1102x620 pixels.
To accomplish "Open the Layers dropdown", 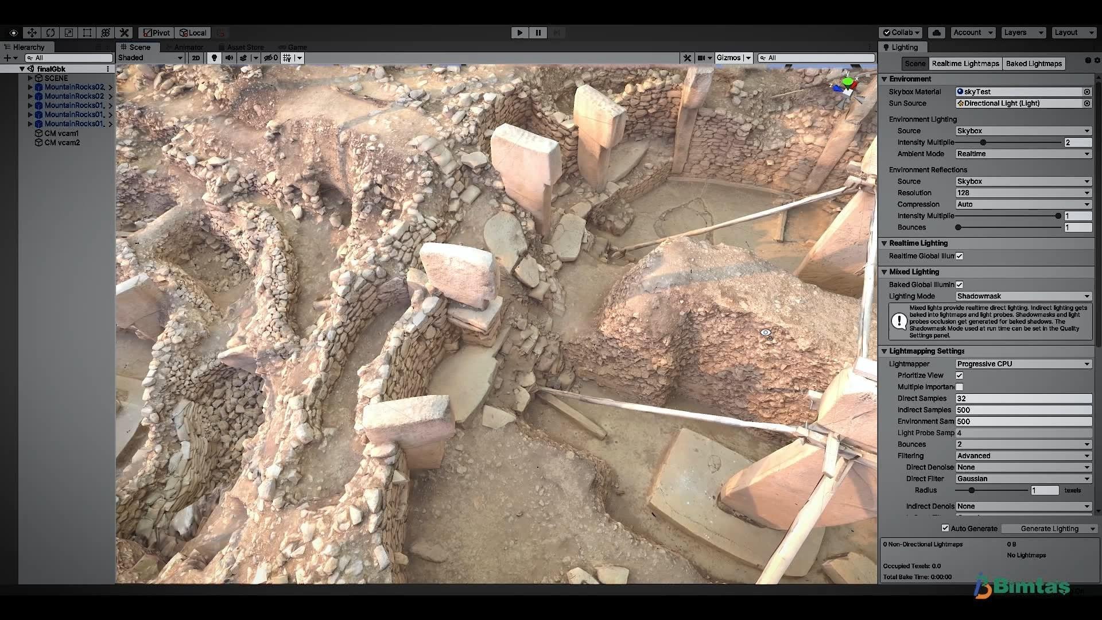I will (1024, 33).
